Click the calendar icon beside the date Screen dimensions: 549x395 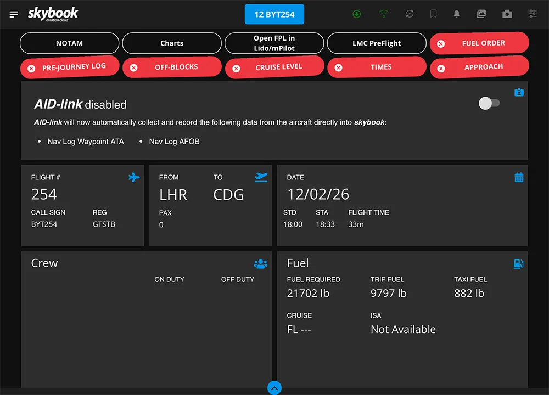click(x=519, y=178)
